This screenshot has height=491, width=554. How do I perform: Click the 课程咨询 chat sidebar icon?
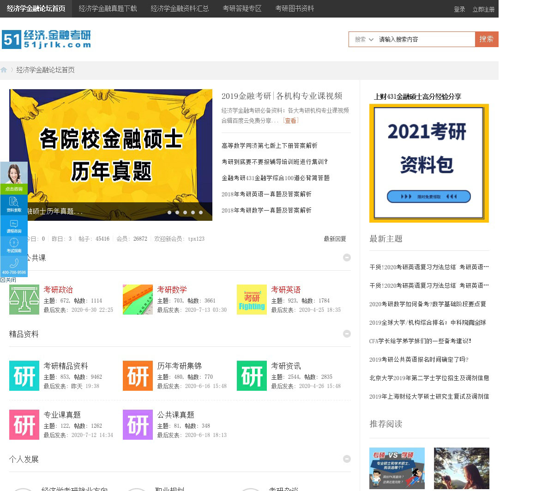pyautogui.click(x=14, y=226)
